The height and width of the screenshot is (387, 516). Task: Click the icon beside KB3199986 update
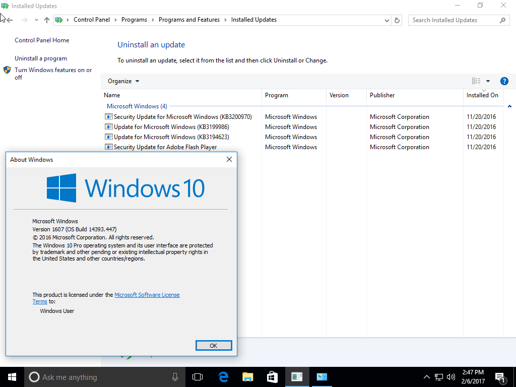point(109,126)
